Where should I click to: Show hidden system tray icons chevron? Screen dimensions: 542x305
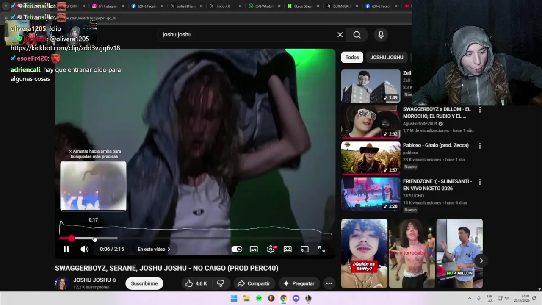470,299
